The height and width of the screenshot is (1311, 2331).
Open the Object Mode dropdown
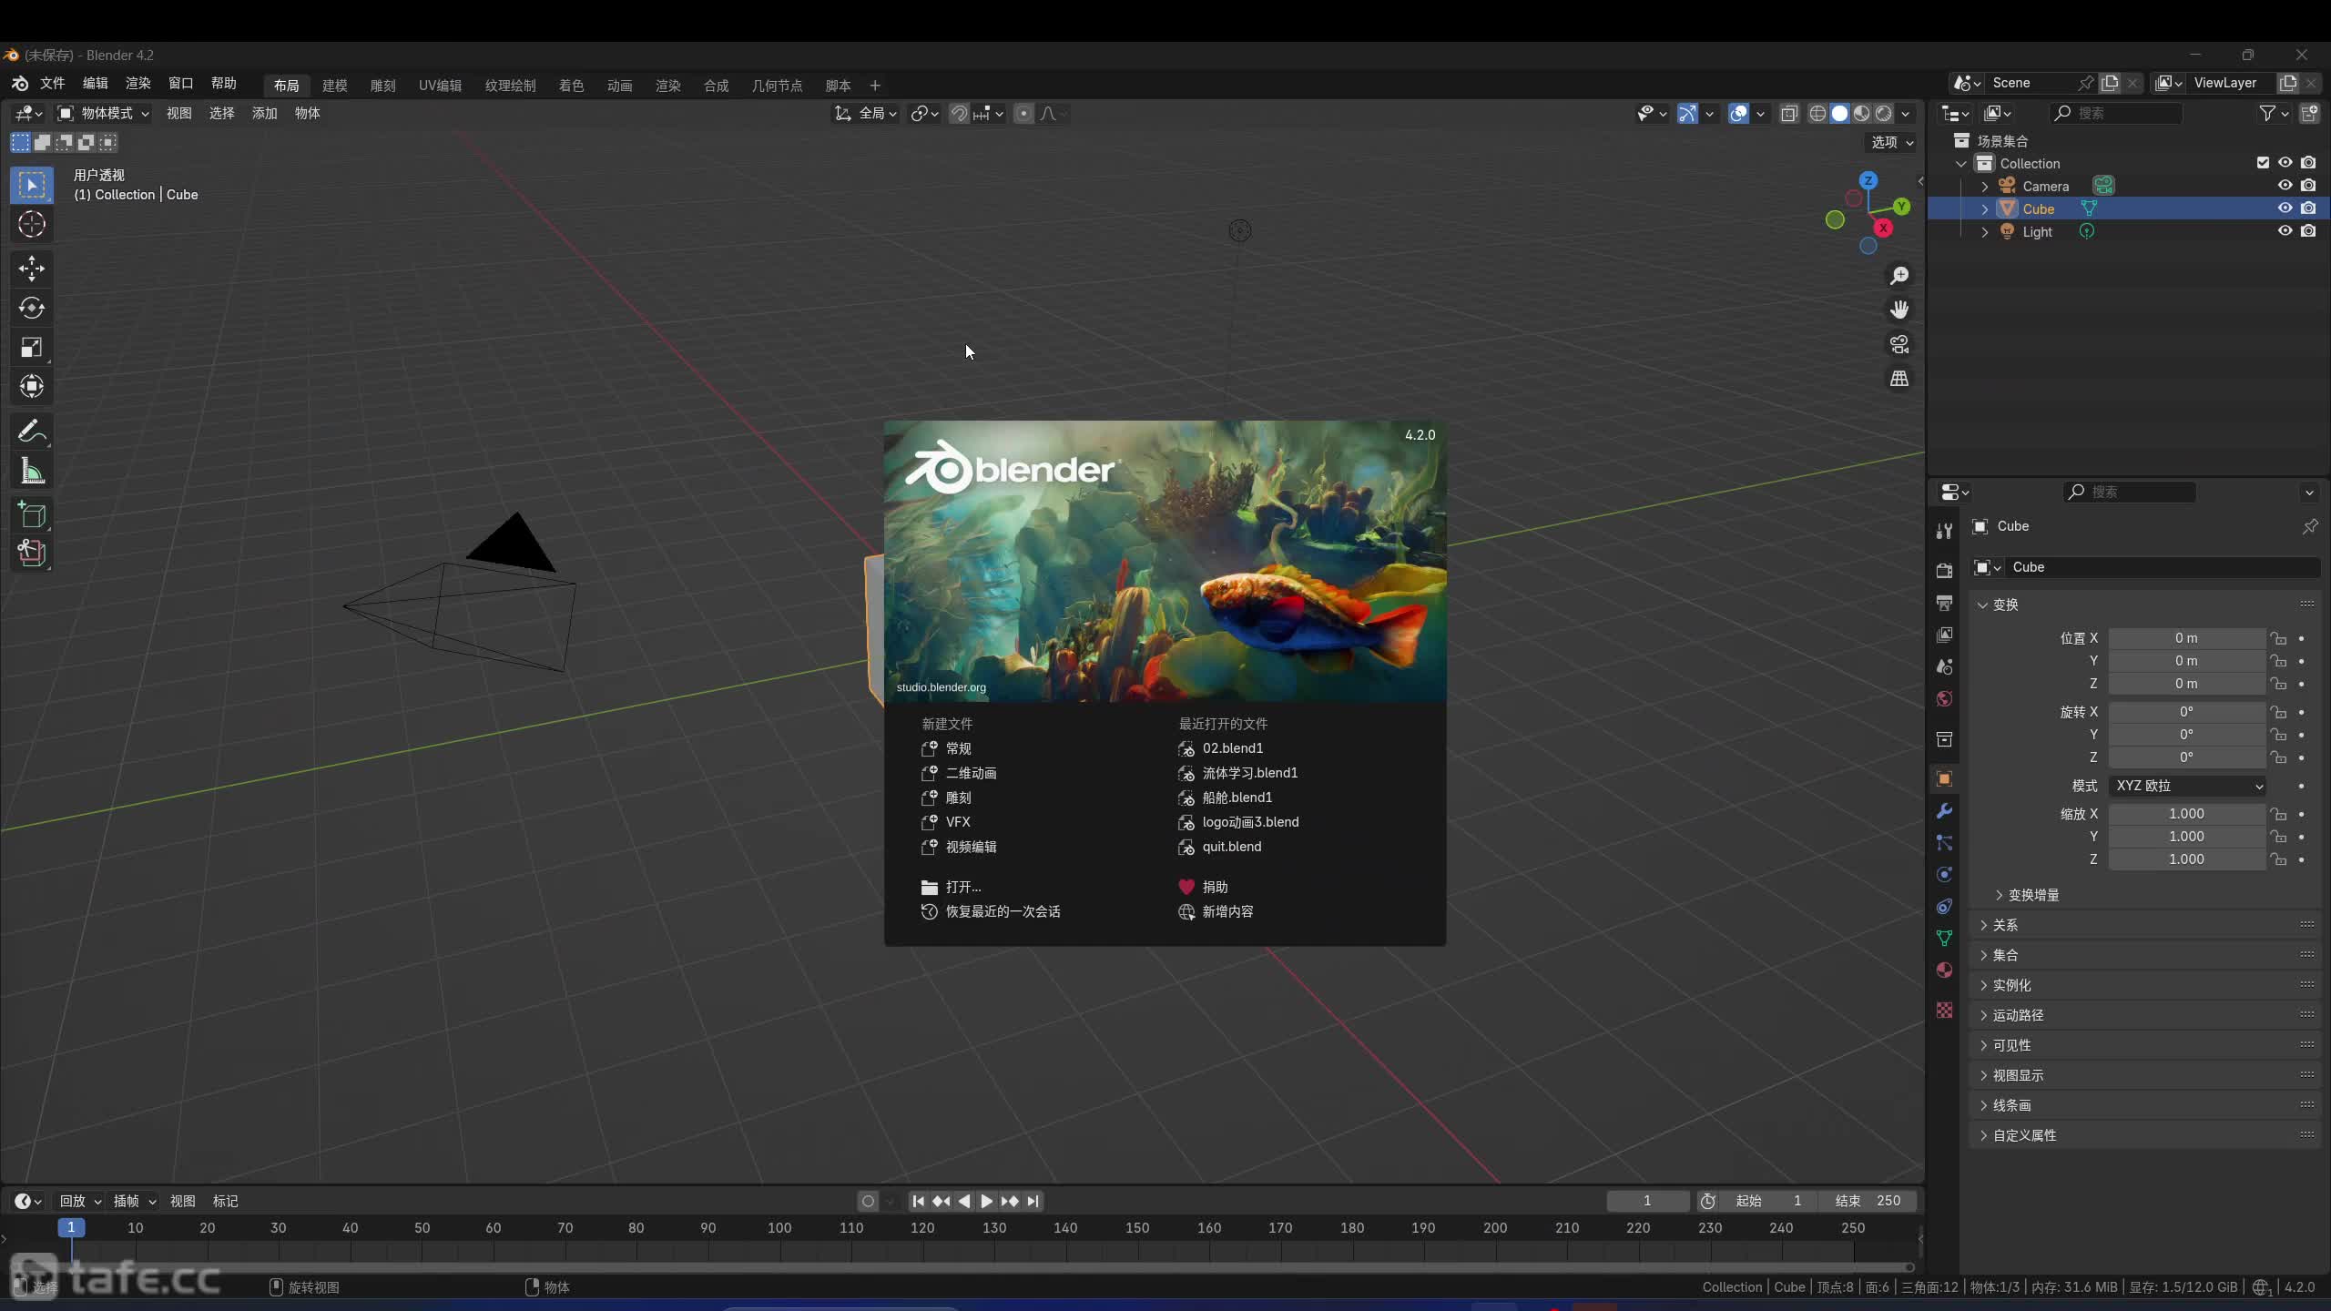tap(104, 114)
